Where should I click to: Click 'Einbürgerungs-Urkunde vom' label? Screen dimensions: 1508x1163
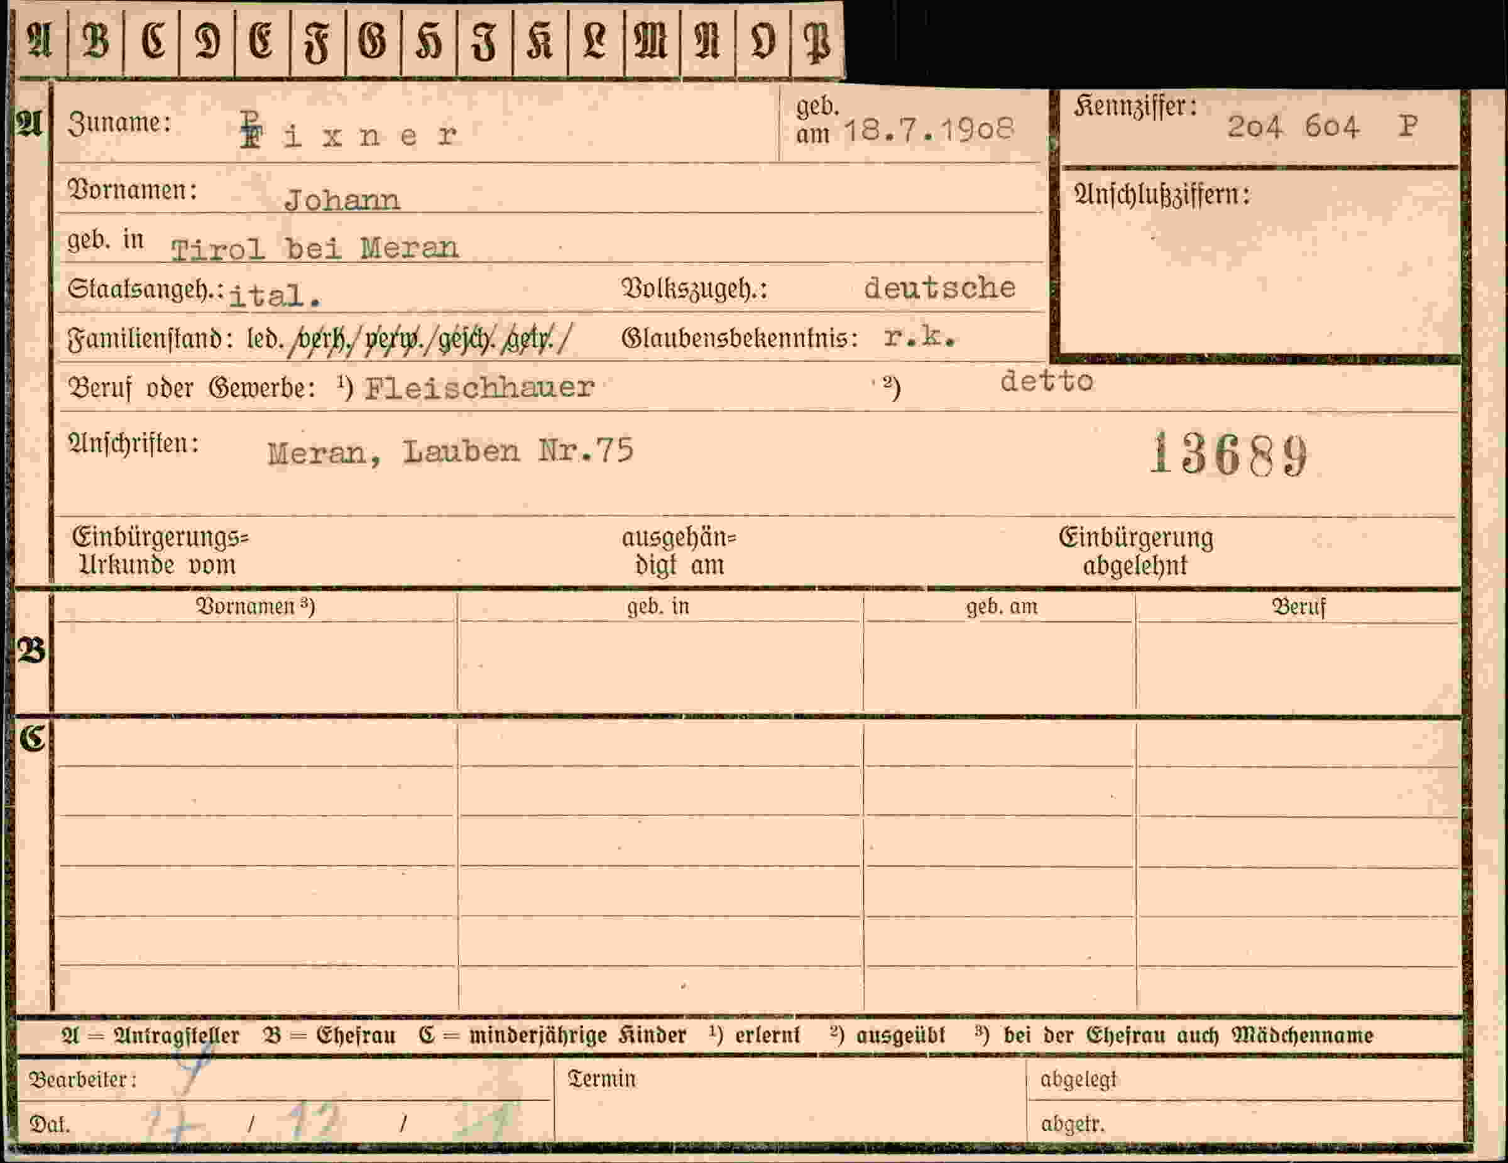pyautogui.click(x=160, y=550)
